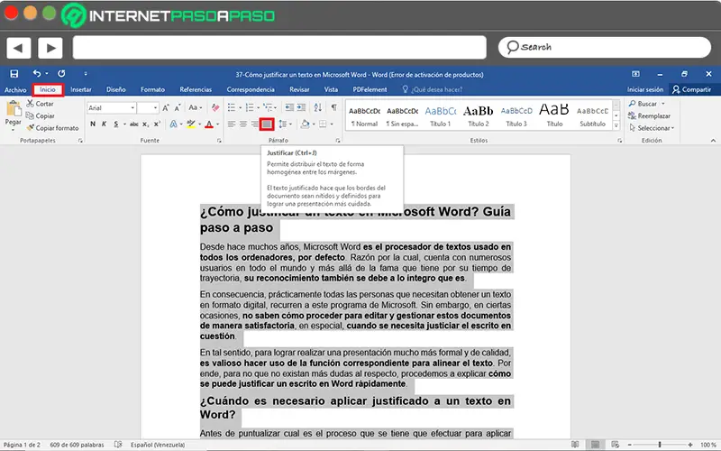The image size is (721, 451).
Task: Click Copiar in clipboard group
Action: point(41,116)
